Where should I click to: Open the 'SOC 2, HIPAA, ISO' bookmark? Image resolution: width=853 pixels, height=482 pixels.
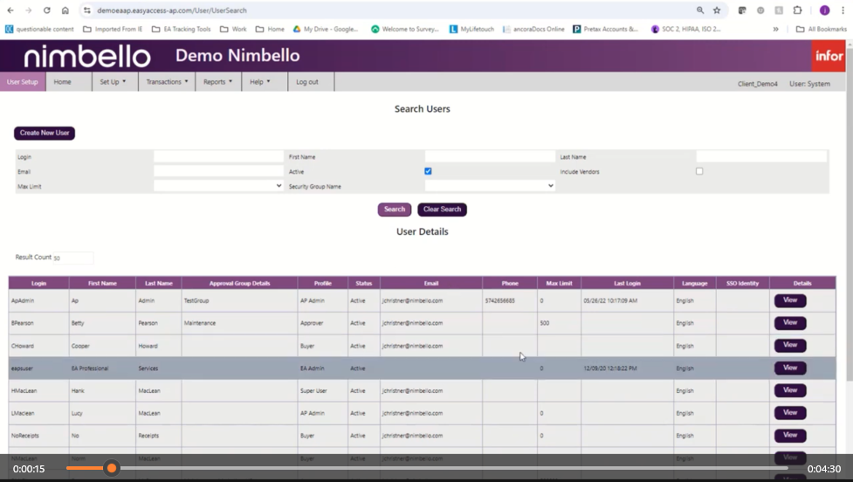point(686,30)
